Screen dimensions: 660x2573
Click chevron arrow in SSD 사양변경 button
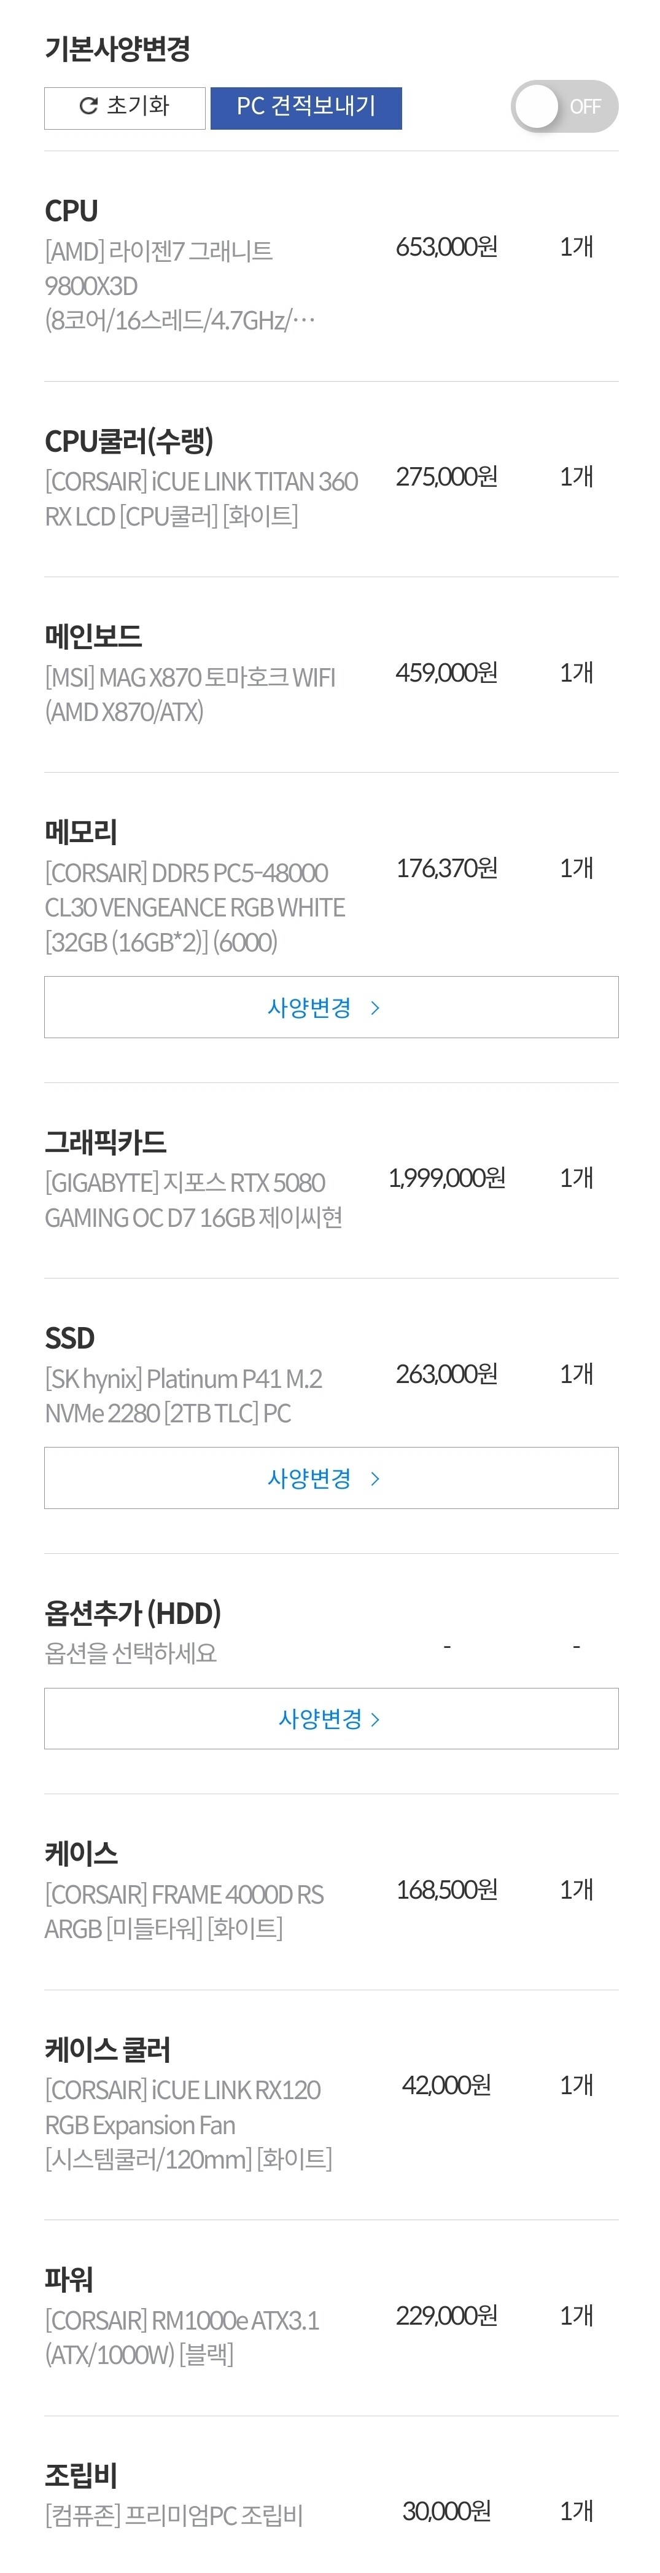click(x=375, y=1478)
